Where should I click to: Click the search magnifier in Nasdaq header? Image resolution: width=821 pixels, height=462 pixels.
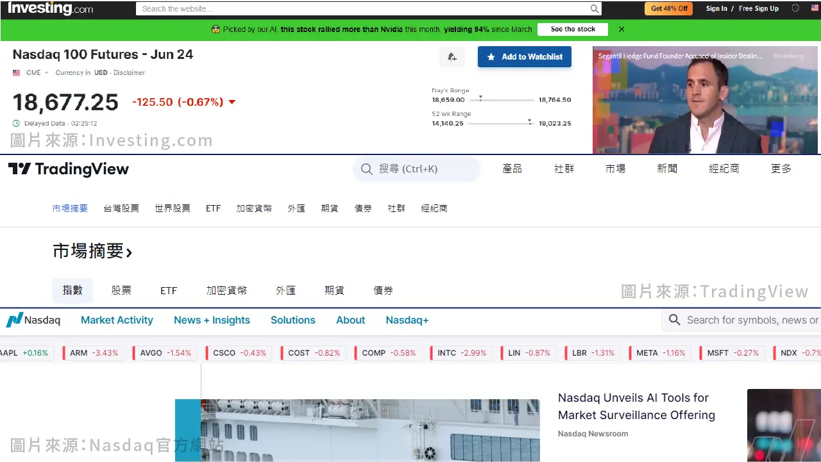tap(674, 320)
